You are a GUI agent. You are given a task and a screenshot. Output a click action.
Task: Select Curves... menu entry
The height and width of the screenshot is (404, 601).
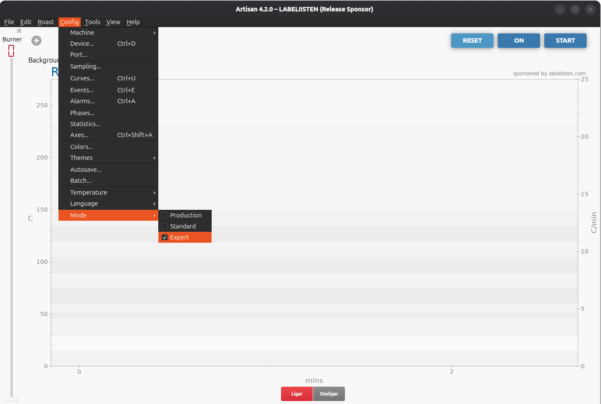(108, 78)
